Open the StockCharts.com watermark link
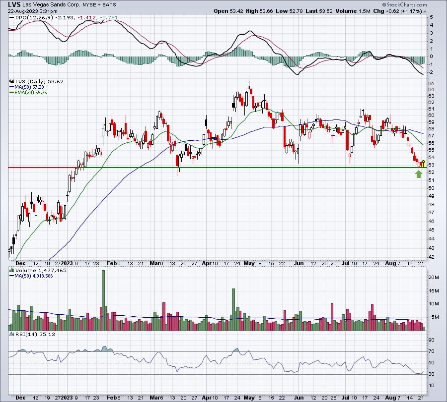 [404, 4]
